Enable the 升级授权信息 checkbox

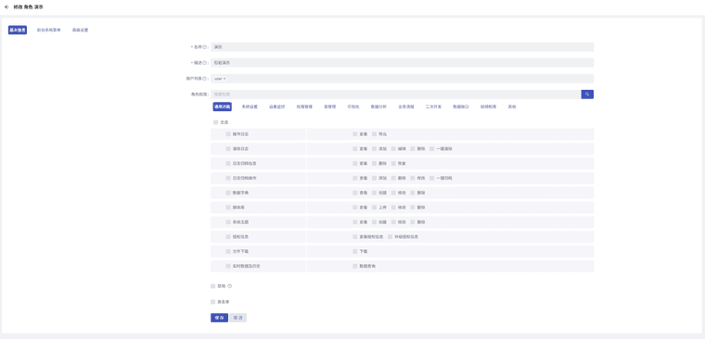pos(391,236)
